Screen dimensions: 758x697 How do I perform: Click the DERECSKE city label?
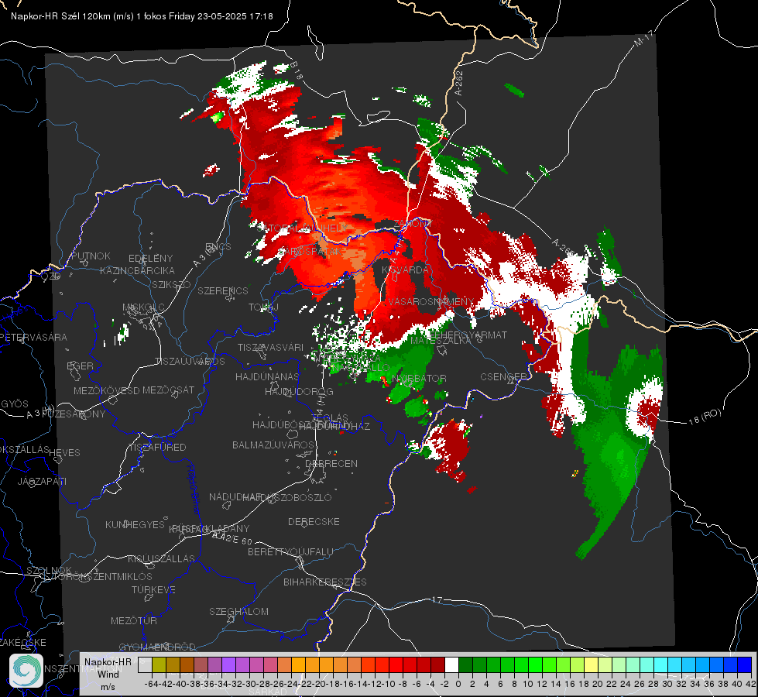[x=314, y=521]
